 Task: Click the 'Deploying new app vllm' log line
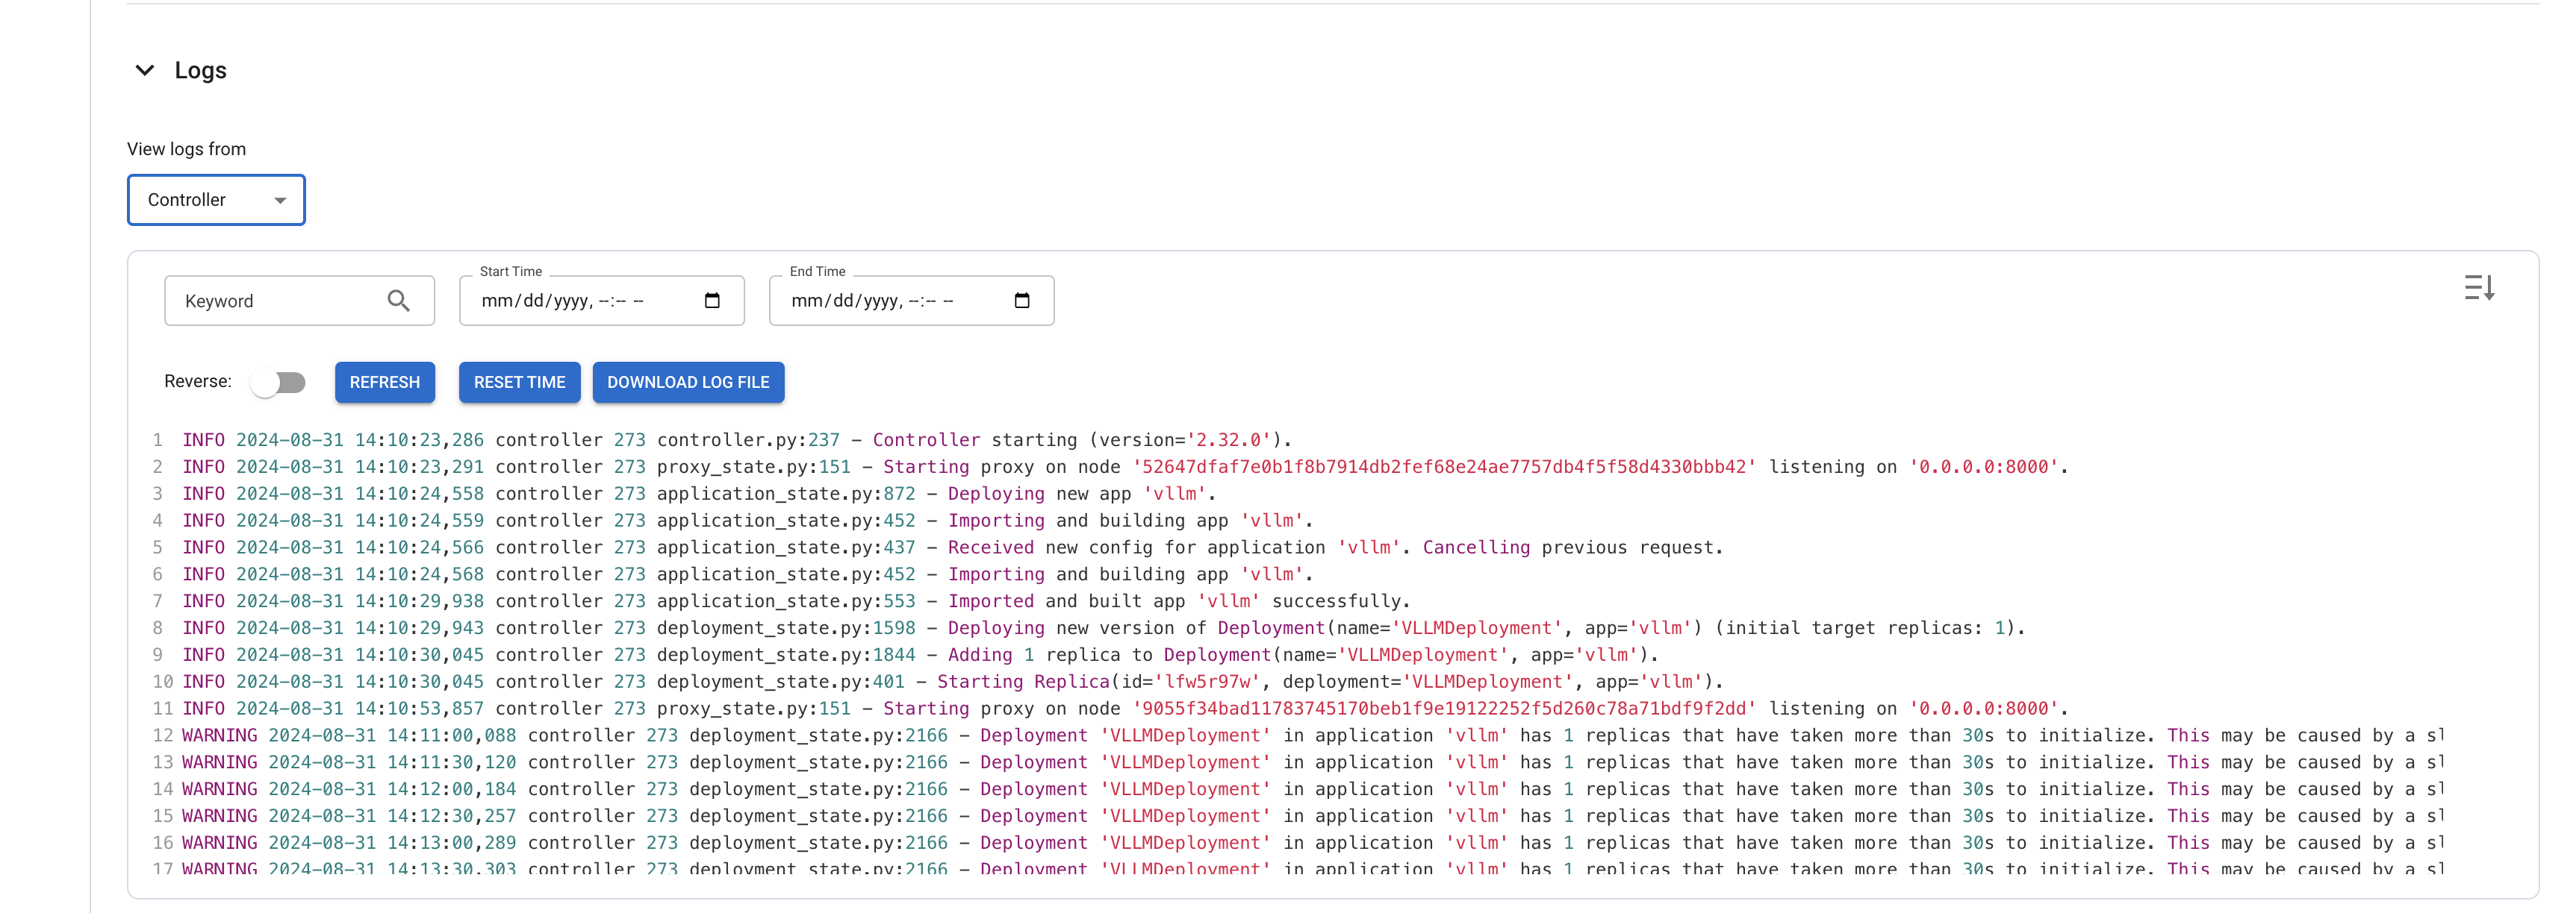[700, 492]
